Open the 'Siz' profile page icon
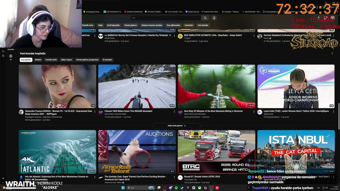 [11, 56]
